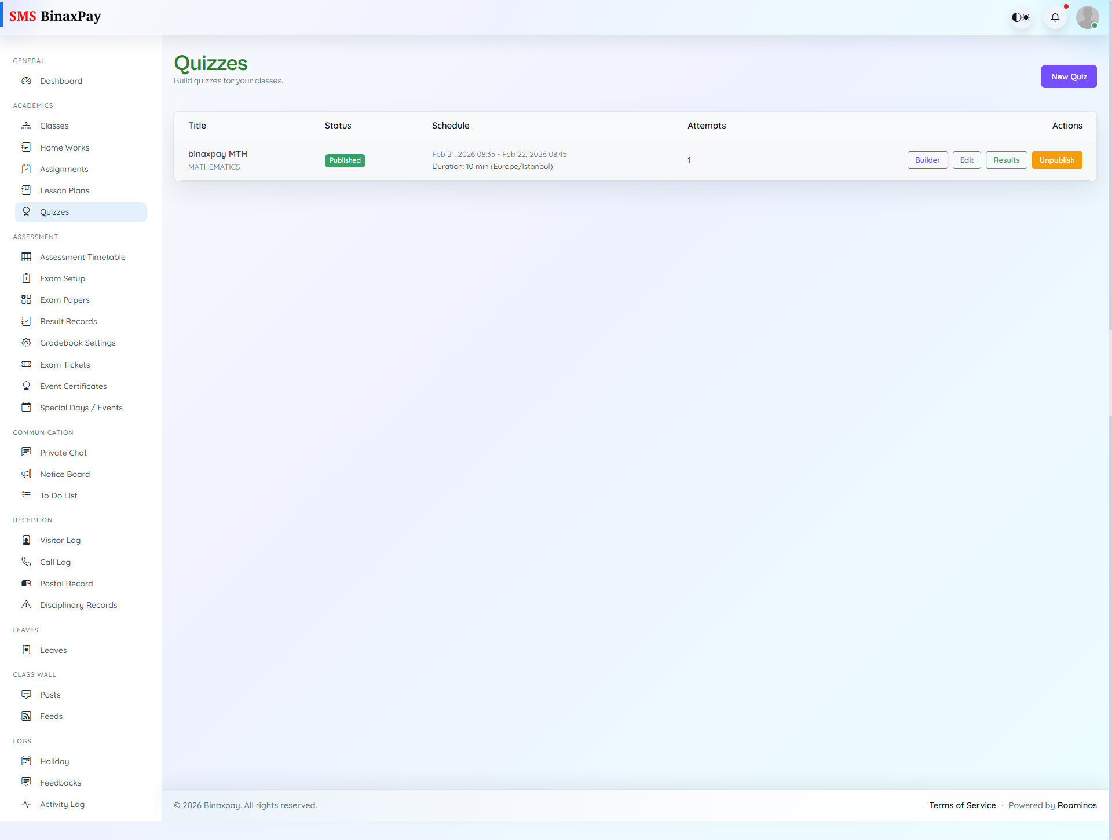The width and height of the screenshot is (1112, 840).
Task: Open the profile avatar menu
Action: click(1088, 17)
